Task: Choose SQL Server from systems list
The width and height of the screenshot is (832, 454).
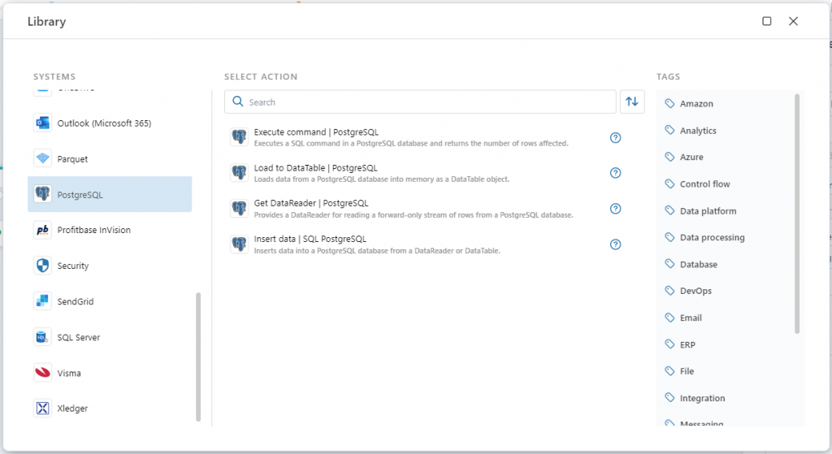Action: (79, 337)
